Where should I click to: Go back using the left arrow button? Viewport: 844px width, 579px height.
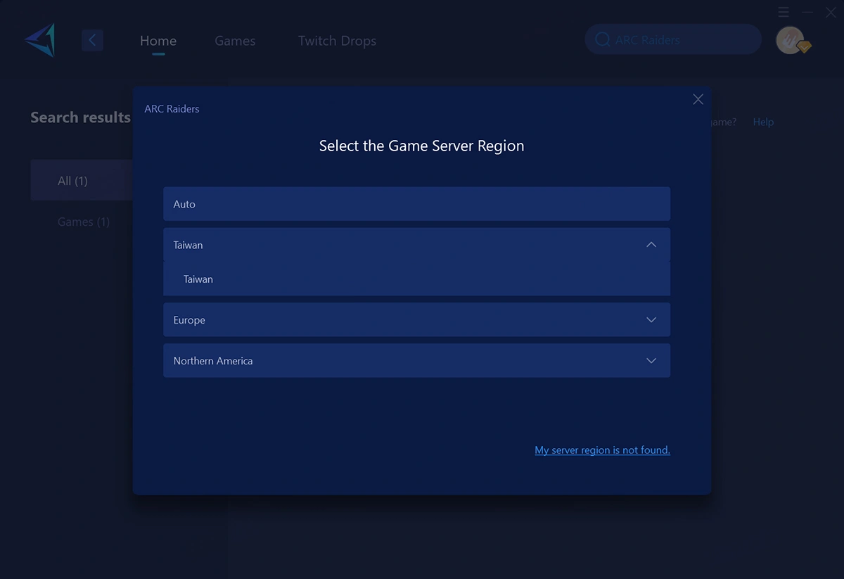[x=92, y=40]
